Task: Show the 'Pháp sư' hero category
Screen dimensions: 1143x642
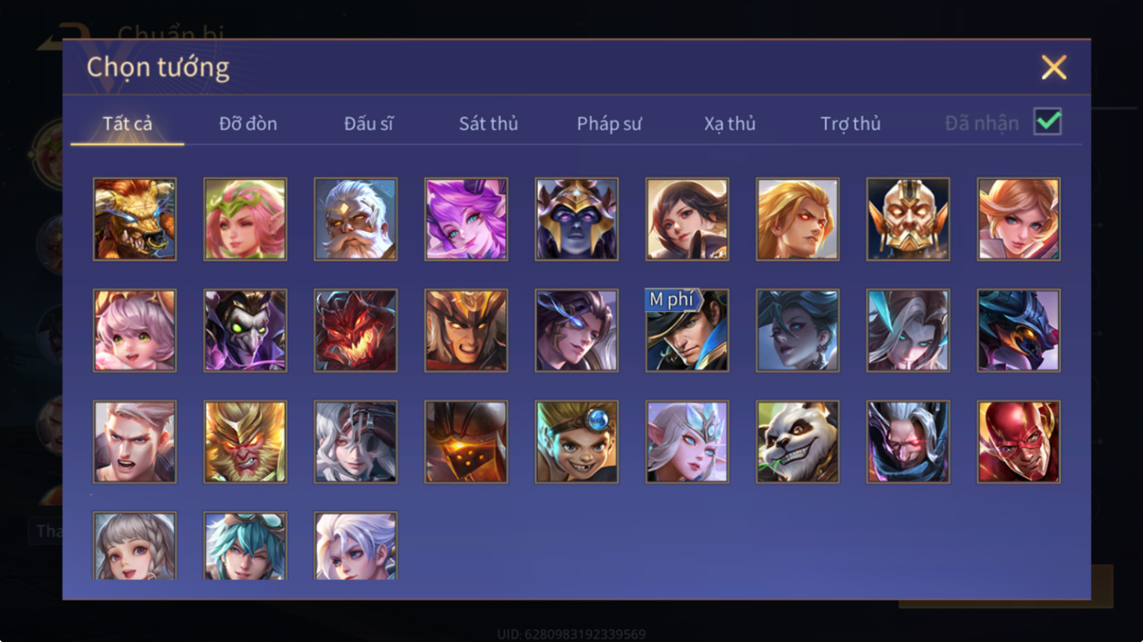Action: coord(609,124)
